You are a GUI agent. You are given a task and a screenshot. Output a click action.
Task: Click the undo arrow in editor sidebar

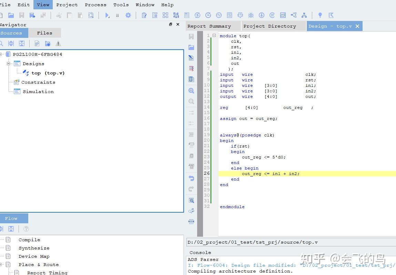point(191,178)
